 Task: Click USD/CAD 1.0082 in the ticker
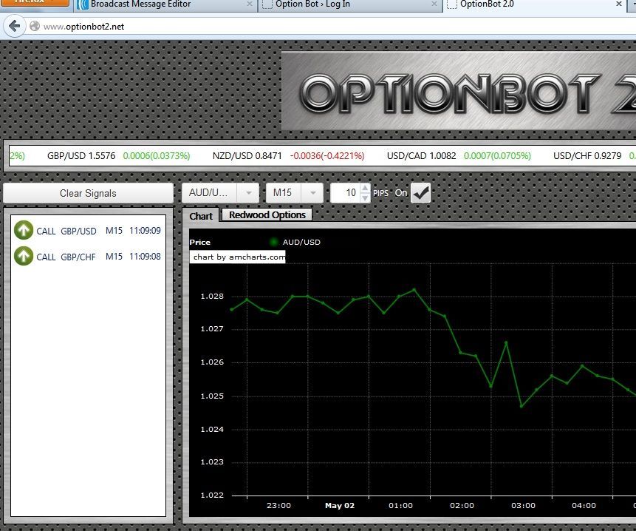tap(422, 156)
